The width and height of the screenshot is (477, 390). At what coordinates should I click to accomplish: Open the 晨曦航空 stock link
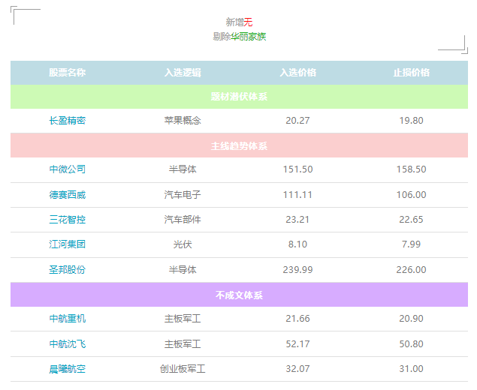click(67, 369)
